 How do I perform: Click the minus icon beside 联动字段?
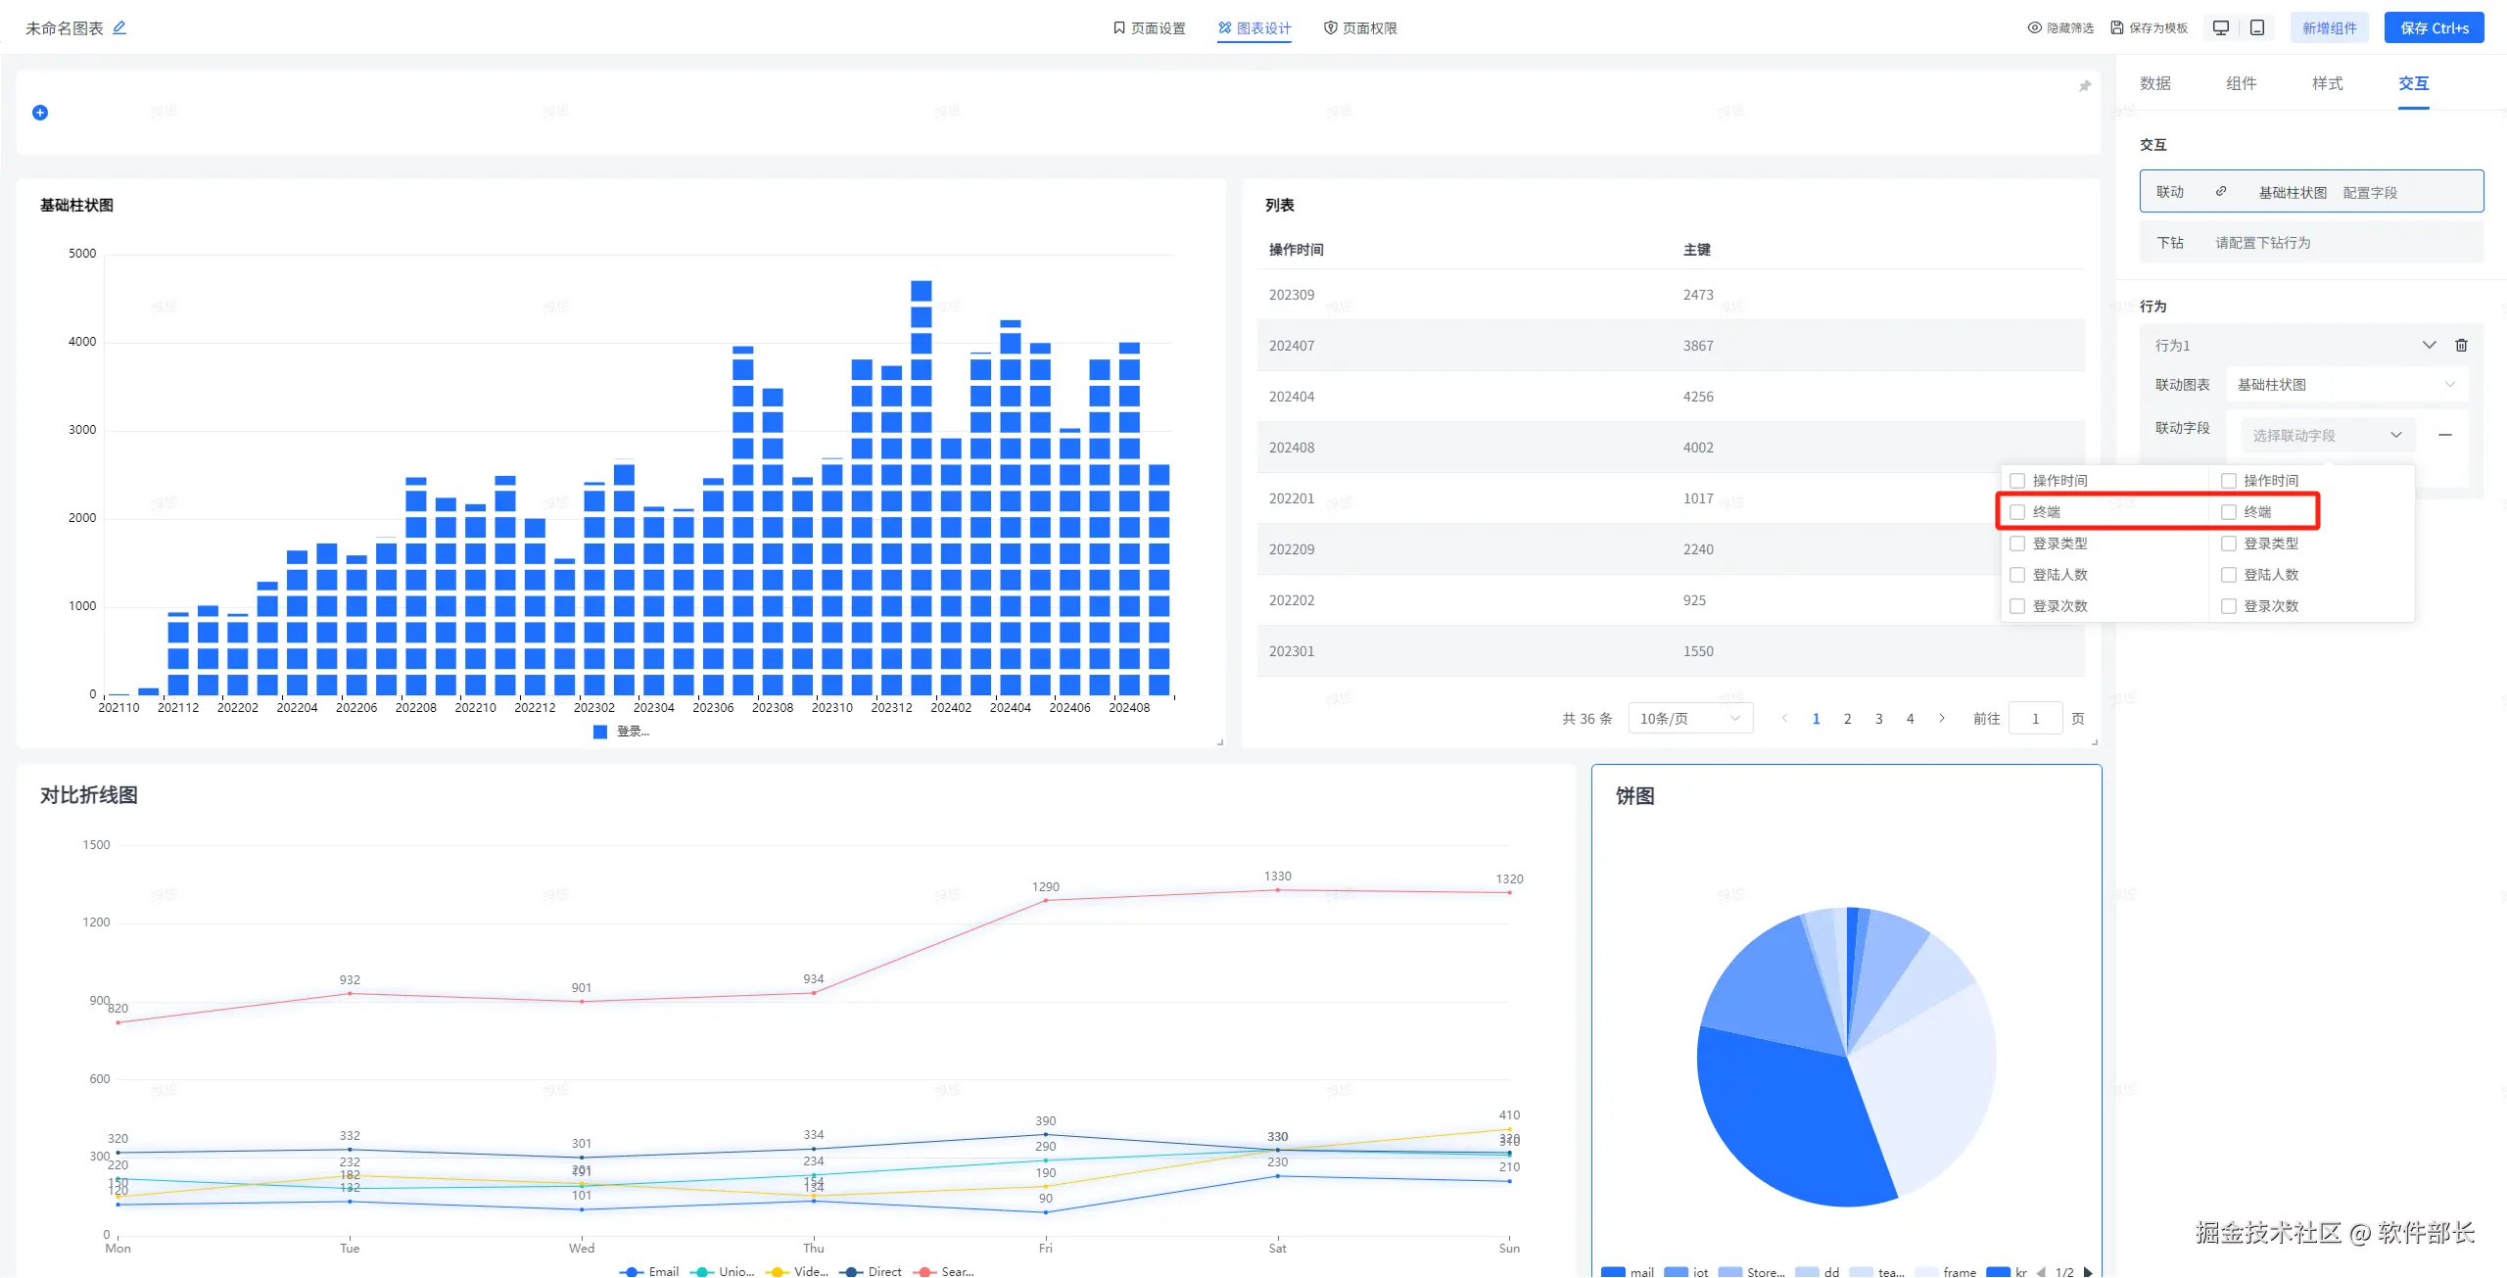[2445, 435]
